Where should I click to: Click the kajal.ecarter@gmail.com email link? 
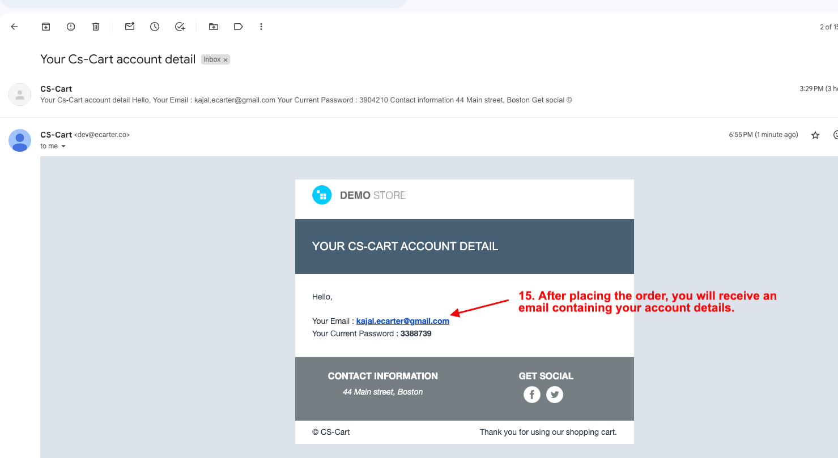tap(402, 321)
